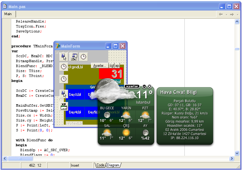Viewport: 243px width, 171px height.
Task: Click the horizontal scrollbar left arrow
Action: (5, 158)
